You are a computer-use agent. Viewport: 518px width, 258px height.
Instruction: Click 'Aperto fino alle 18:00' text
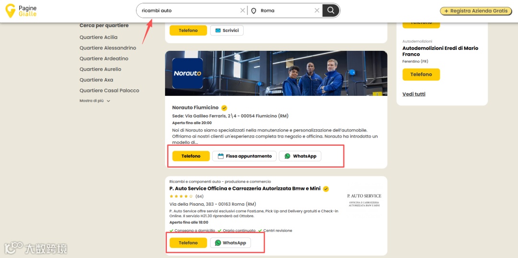(189, 223)
